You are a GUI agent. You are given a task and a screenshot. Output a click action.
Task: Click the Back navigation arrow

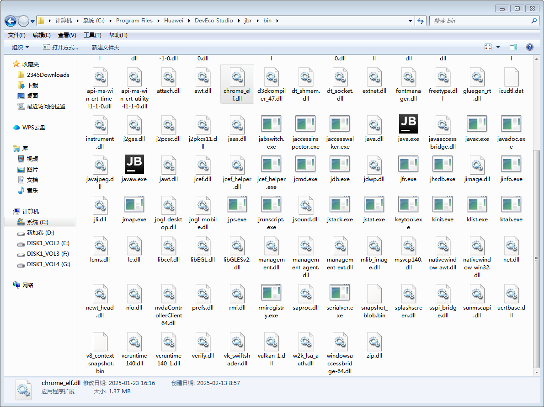(x=11, y=21)
